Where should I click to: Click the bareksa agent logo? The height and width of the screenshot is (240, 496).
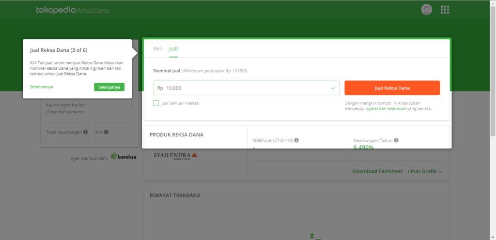click(x=124, y=156)
